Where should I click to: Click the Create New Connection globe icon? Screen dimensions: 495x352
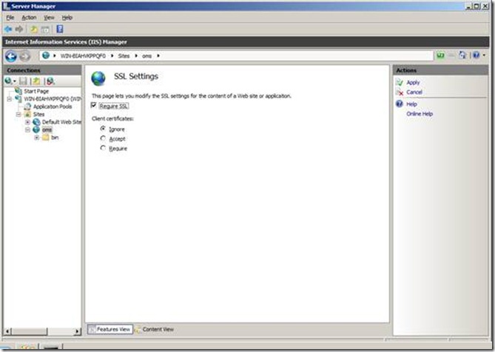(x=8, y=81)
